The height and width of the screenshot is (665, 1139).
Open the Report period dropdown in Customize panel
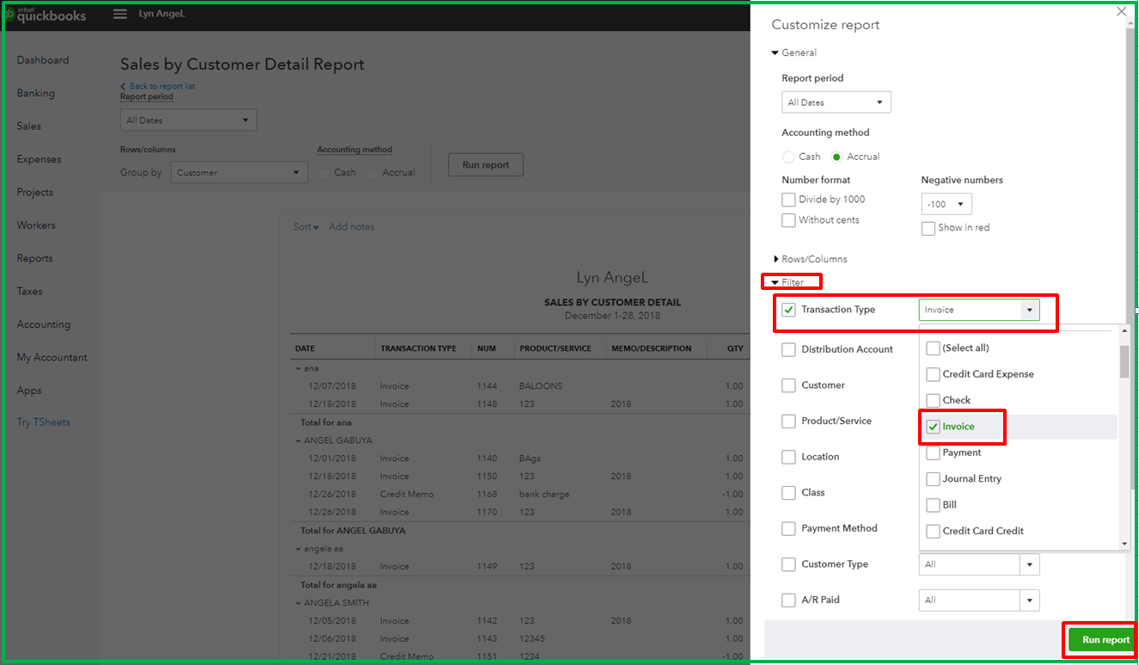[x=836, y=102]
